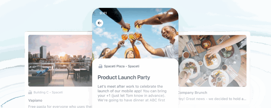
Task: Tap the battery status icon
Action: click(x=171, y=13)
